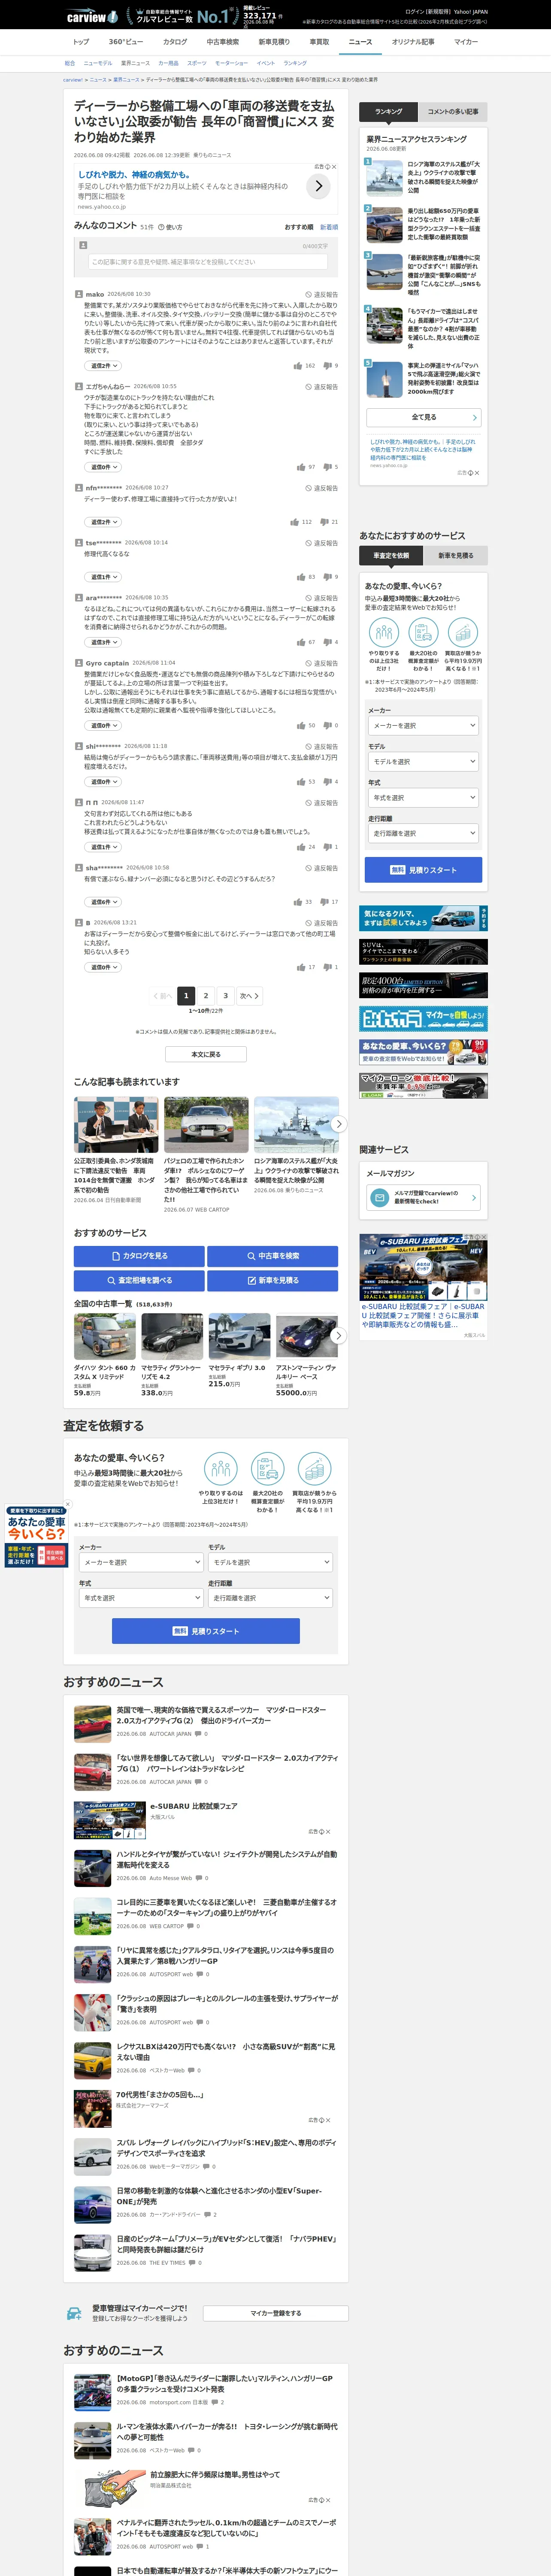Report nfn********'s comment via 違反報告

point(322,489)
